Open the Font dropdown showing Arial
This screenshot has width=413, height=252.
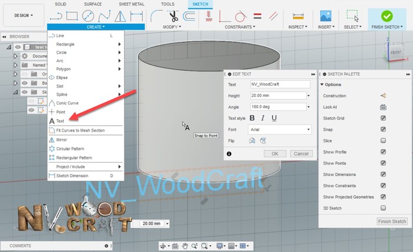pos(280,129)
